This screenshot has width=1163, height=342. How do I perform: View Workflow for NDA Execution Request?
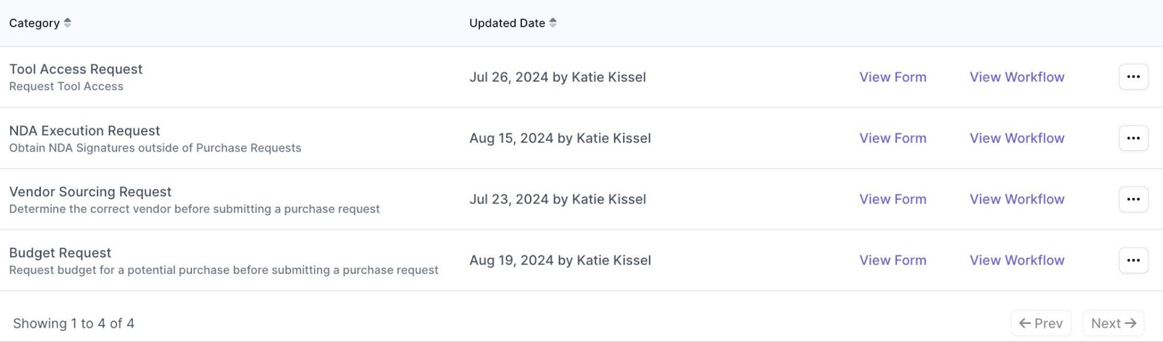[1017, 138]
